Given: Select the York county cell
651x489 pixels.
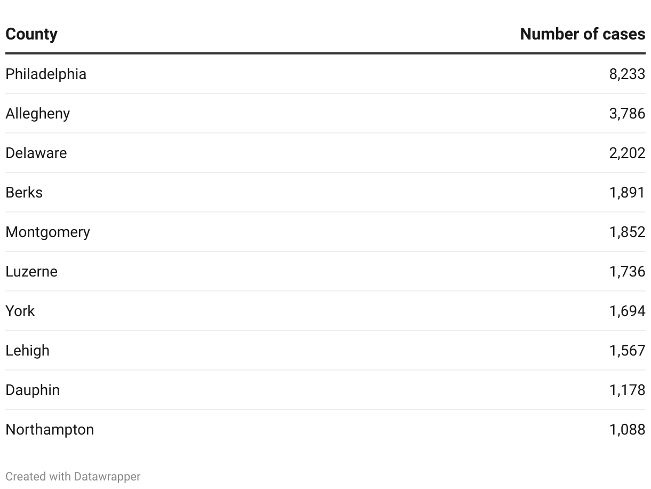Looking at the screenshot, I should [x=20, y=311].
